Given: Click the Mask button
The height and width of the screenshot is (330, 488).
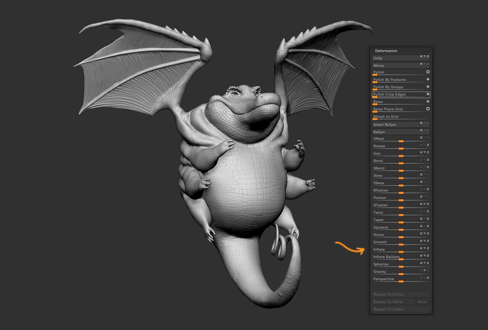Looking at the screenshot, I should (x=423, y=302).
